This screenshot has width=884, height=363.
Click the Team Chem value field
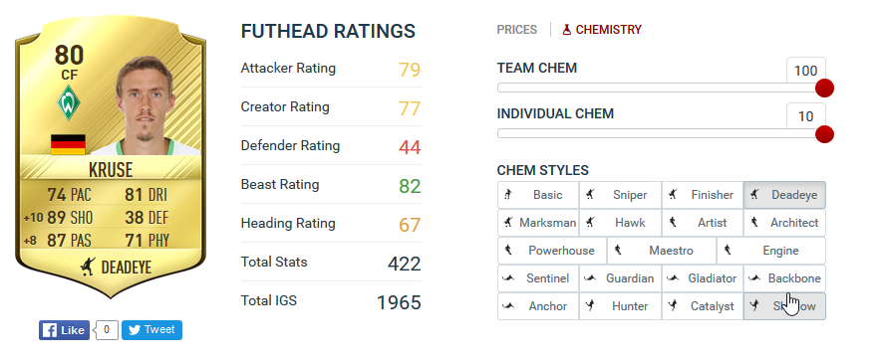click(x=805, y=71)
